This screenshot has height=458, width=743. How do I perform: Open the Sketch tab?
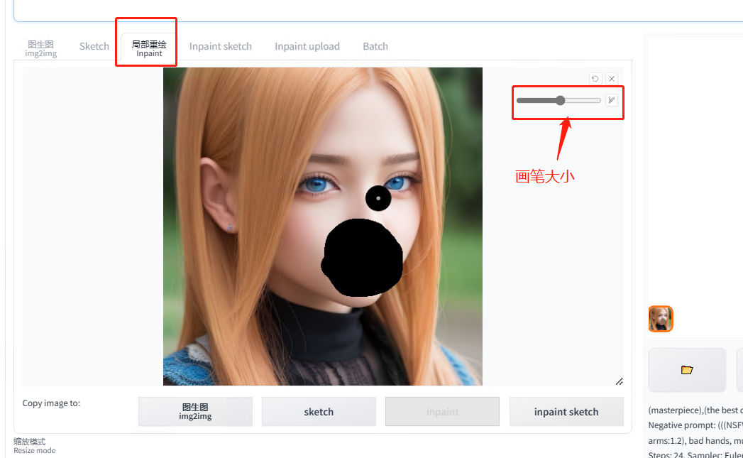coord(94,46)
